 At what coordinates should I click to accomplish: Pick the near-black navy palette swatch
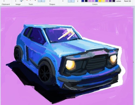point(86,1)
